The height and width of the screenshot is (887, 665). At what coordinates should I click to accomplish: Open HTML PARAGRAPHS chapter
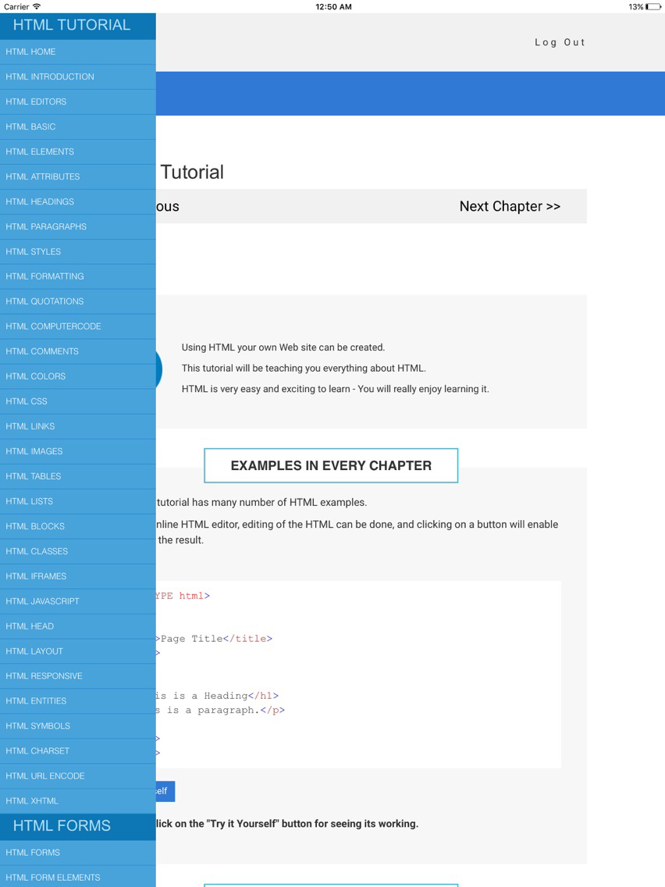[x=77, y=226]
